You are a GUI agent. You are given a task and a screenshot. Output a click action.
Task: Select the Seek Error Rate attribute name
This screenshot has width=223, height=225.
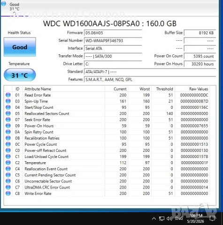37,120
